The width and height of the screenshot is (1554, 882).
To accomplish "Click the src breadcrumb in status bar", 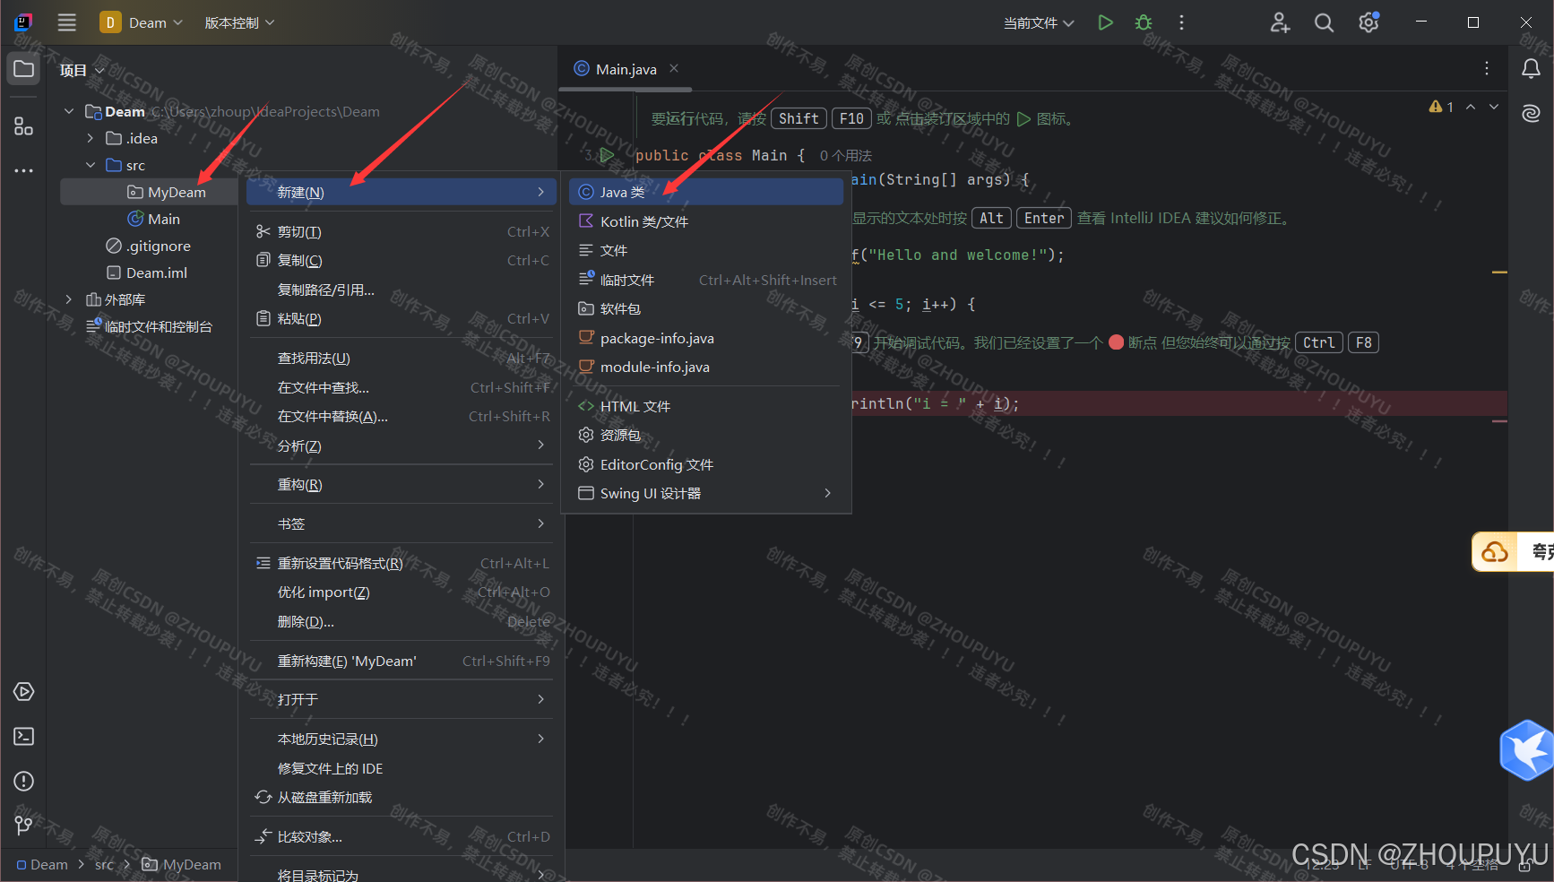I will click(104, 865).
